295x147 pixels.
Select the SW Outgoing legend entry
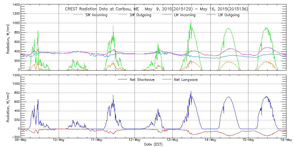tap(140, 15)
